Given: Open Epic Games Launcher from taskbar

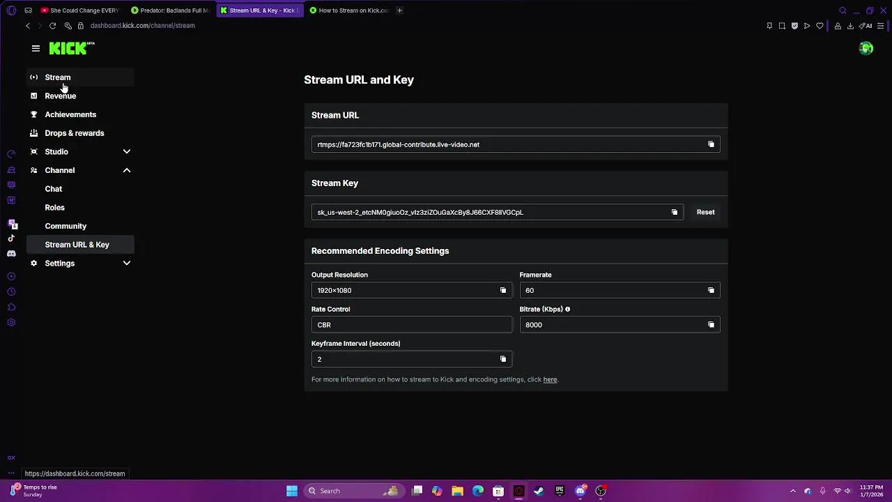Looking at the screenshot, I should point(560,491).
